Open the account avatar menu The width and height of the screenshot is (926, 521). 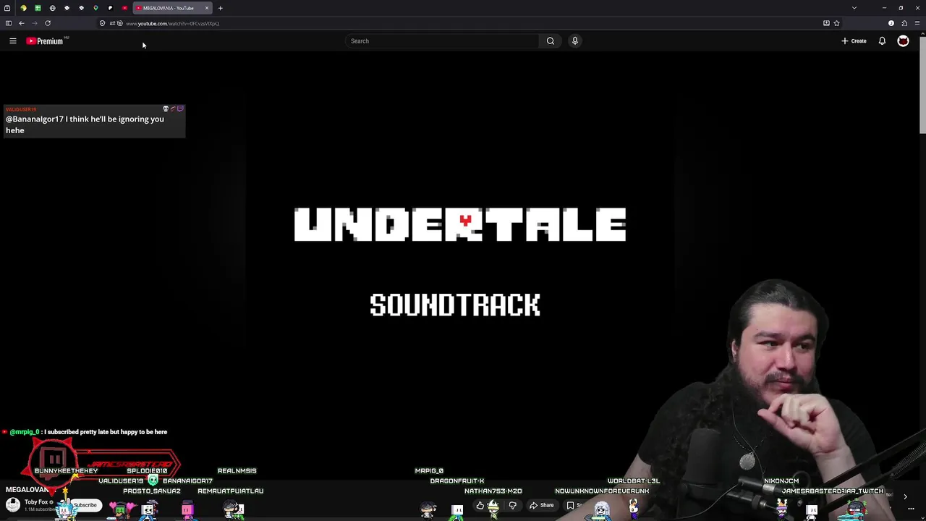pos(903,41)
